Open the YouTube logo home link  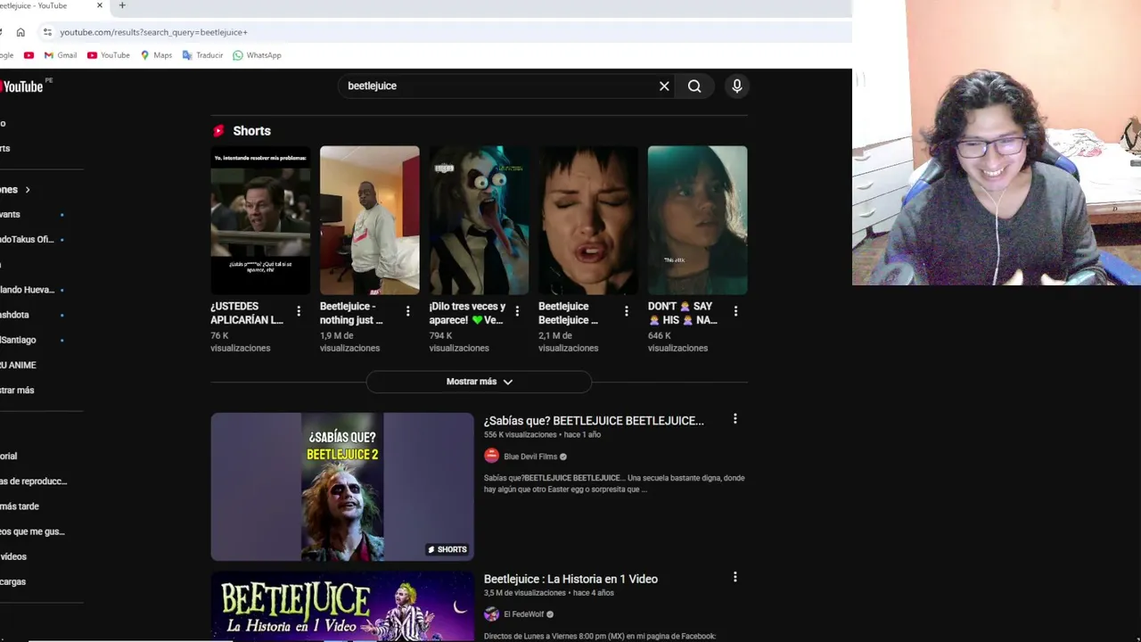click(21, 86)
